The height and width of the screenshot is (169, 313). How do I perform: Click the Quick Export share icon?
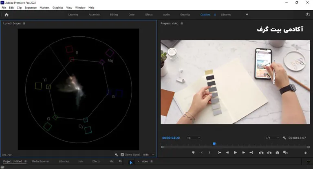tap(307, 15)
